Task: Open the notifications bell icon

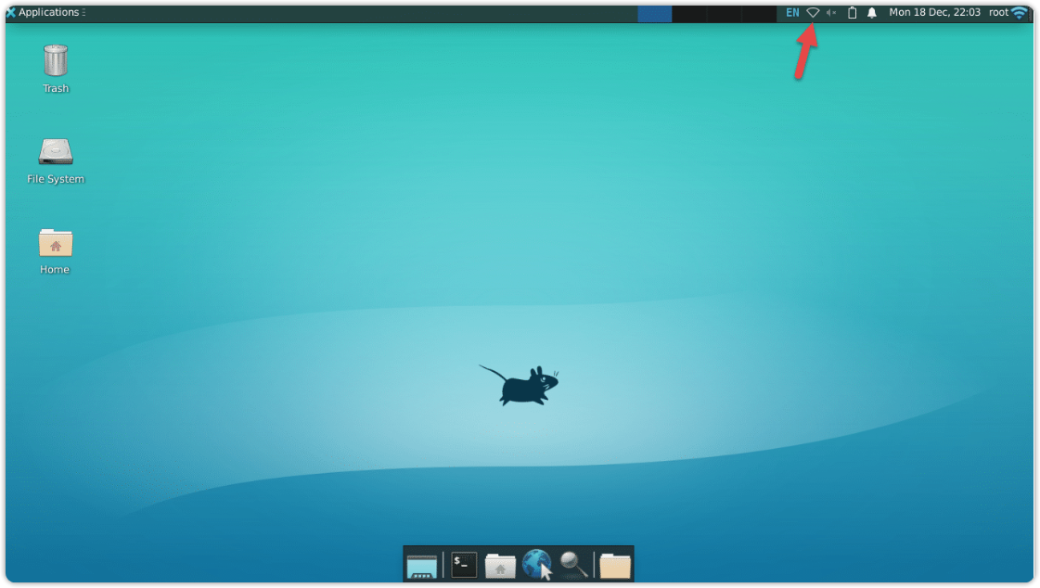Action: tap(872, 13)
